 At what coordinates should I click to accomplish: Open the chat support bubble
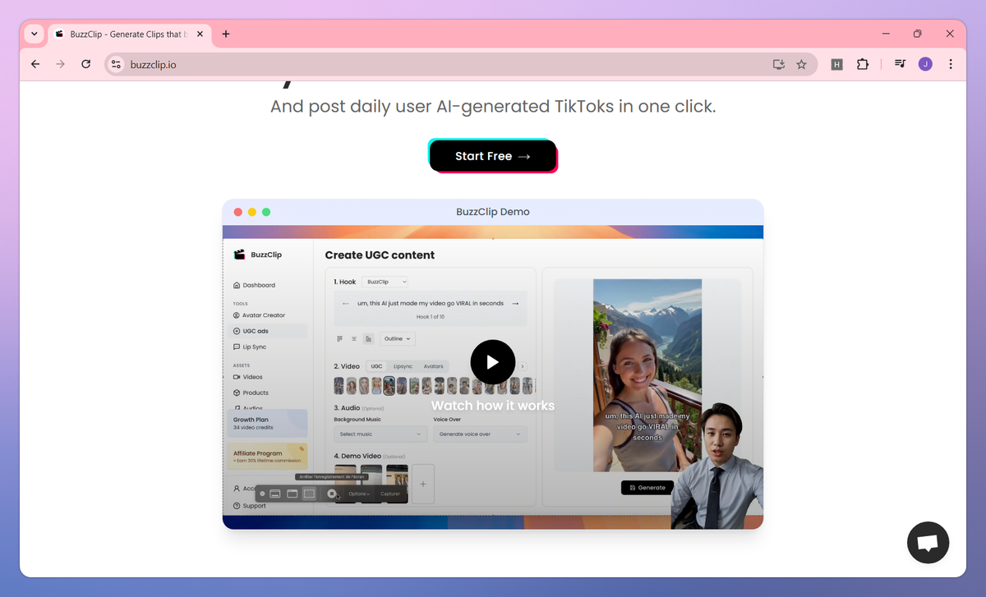tap(928, 542)
